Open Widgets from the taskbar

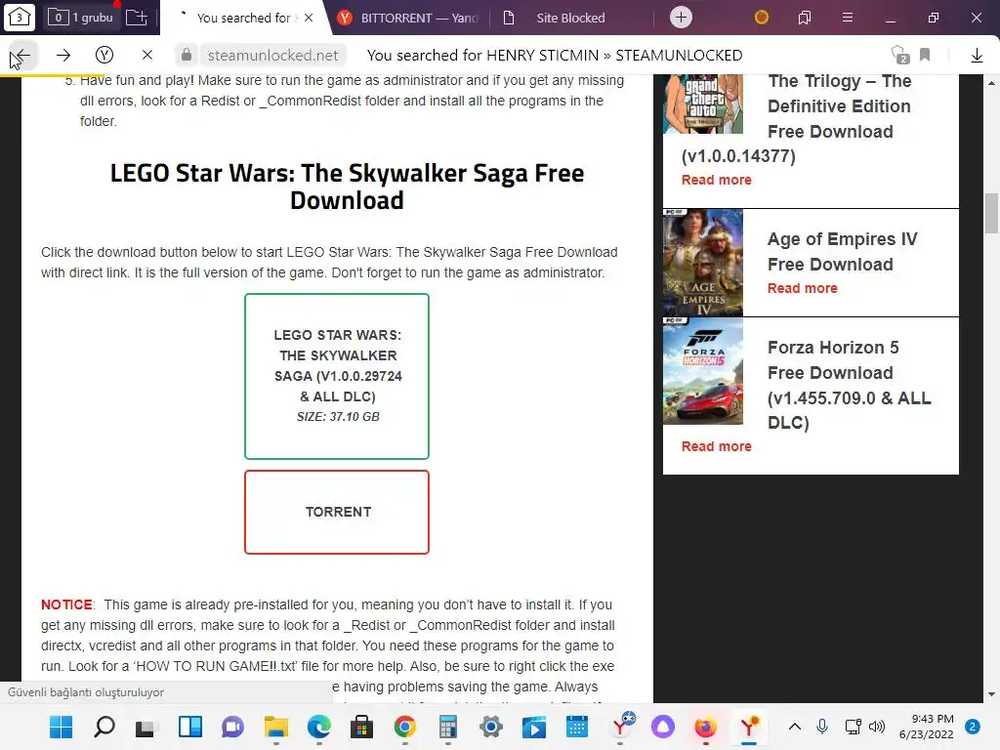pos(190,727)
